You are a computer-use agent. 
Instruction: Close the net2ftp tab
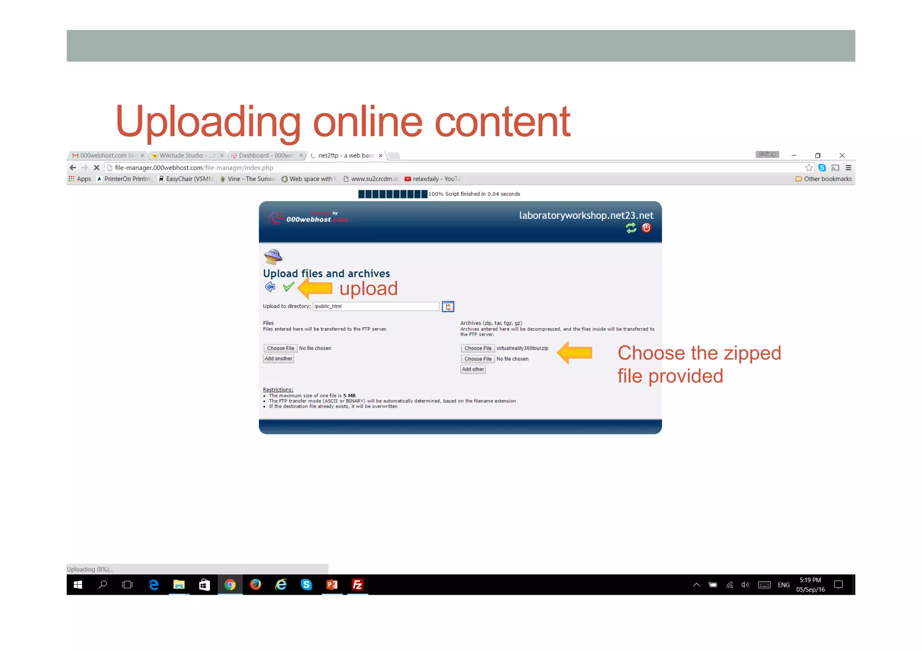[x=380, y=156]
